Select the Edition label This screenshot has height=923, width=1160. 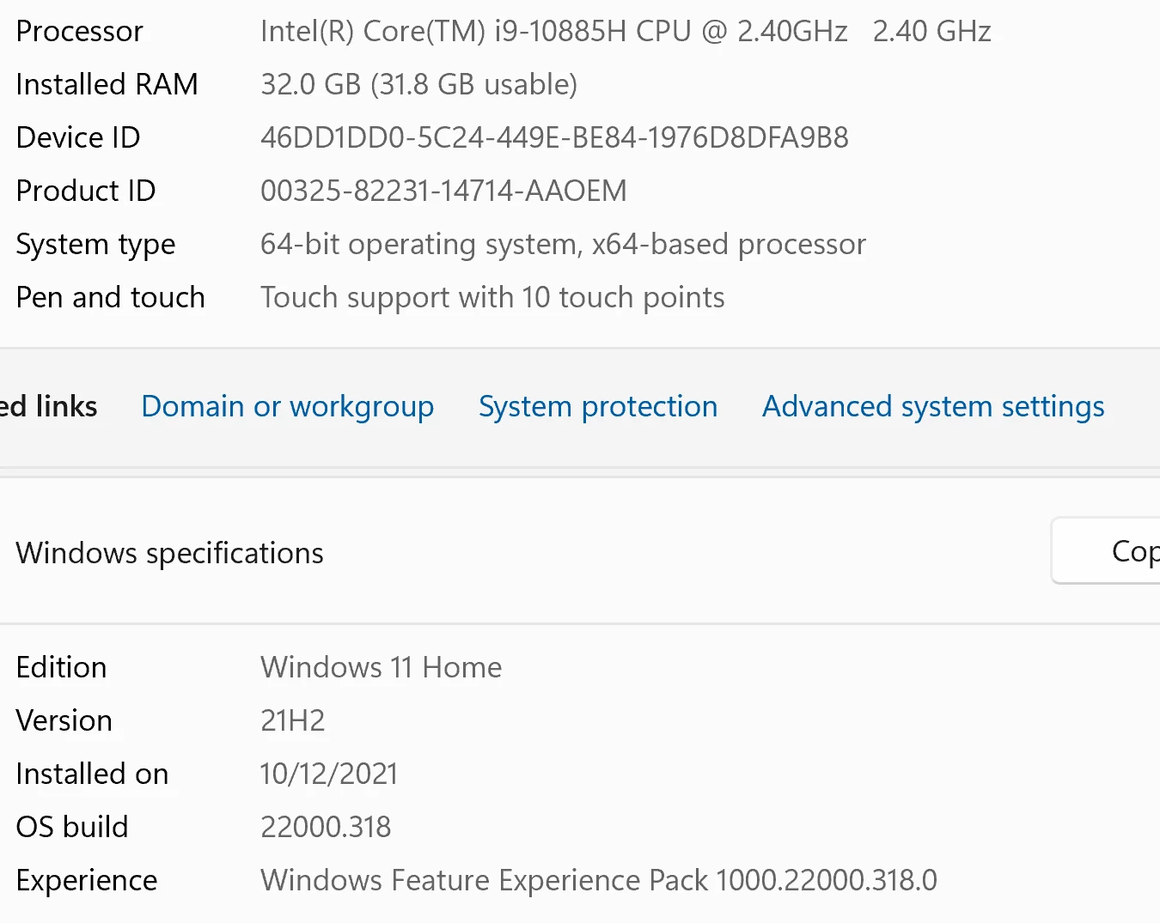coord(61,667)
